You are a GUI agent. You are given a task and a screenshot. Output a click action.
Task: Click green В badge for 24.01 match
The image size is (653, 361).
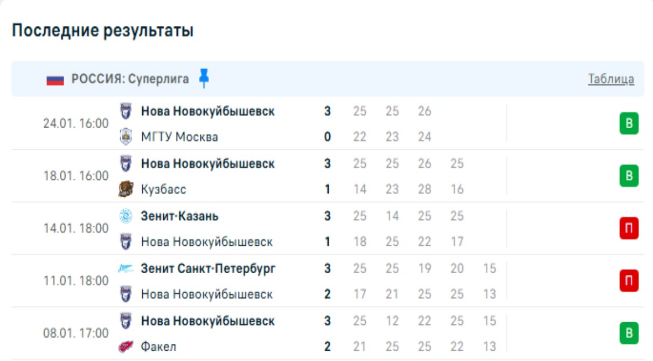629,124
